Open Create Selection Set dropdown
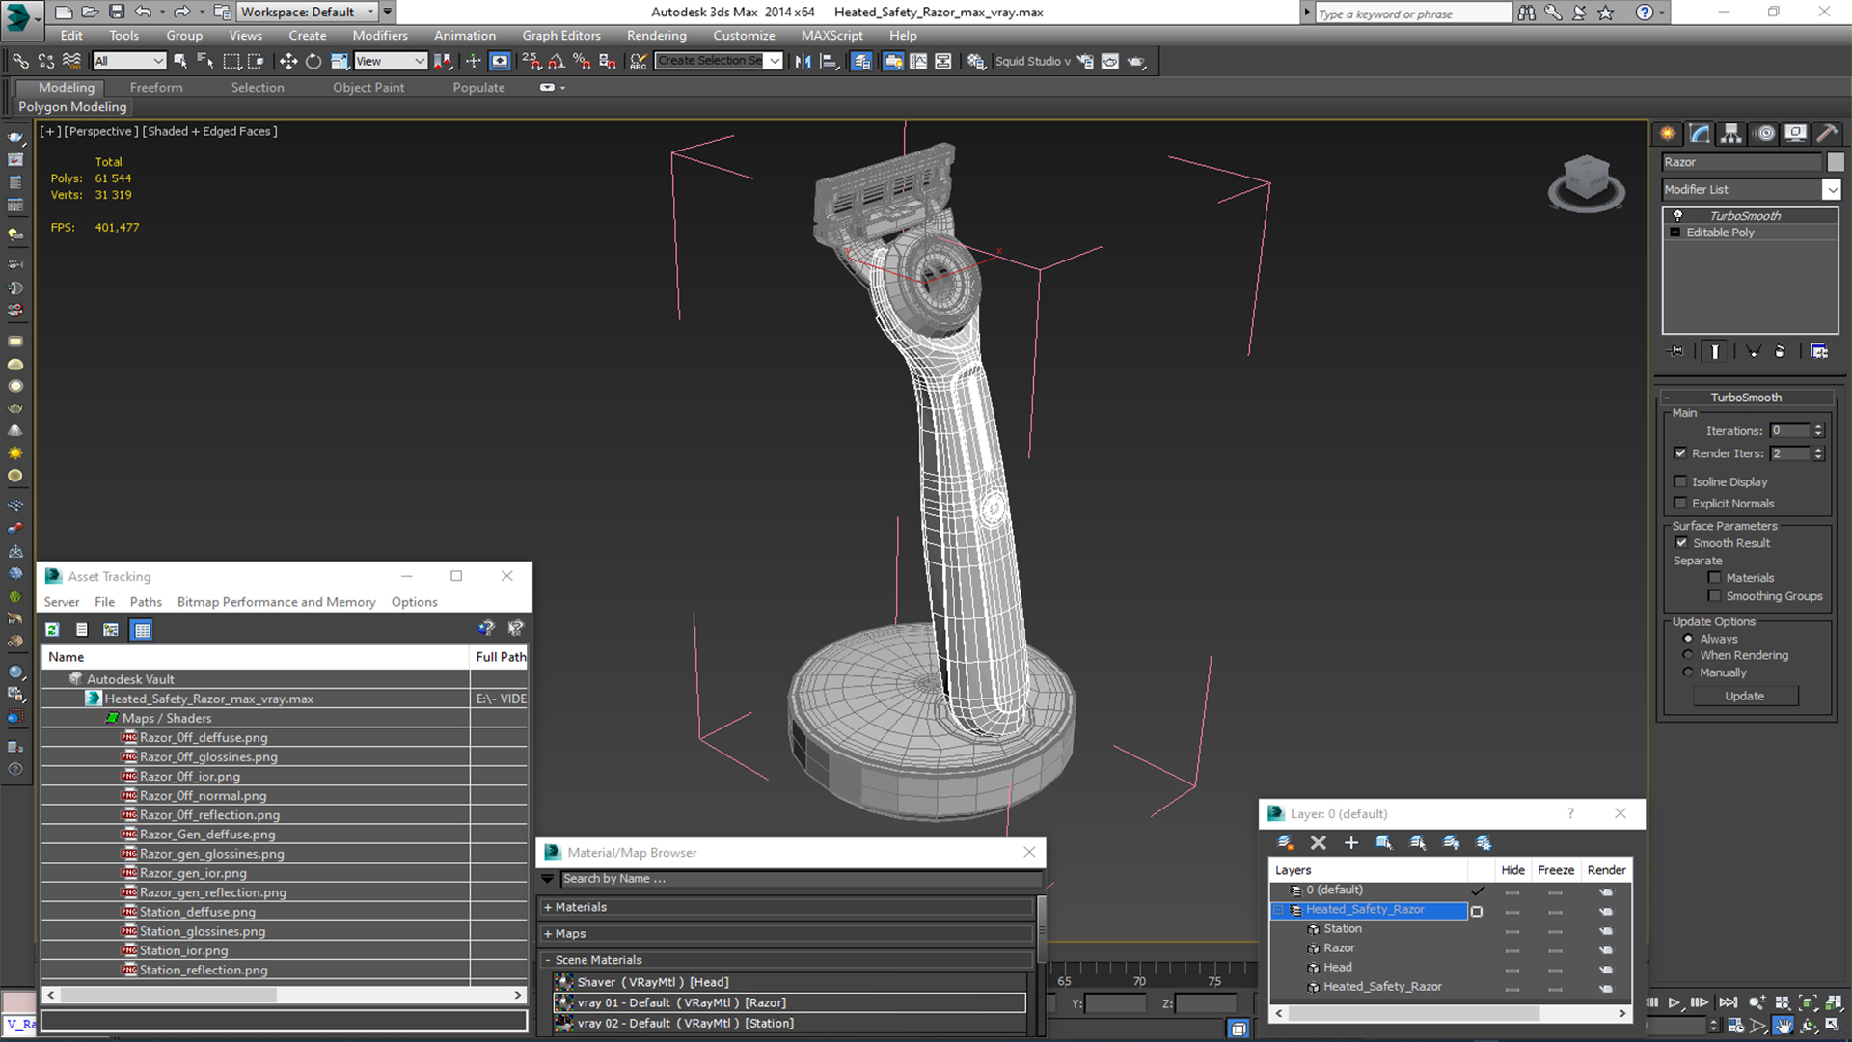1852x1042 pixels. pos(774,61)
